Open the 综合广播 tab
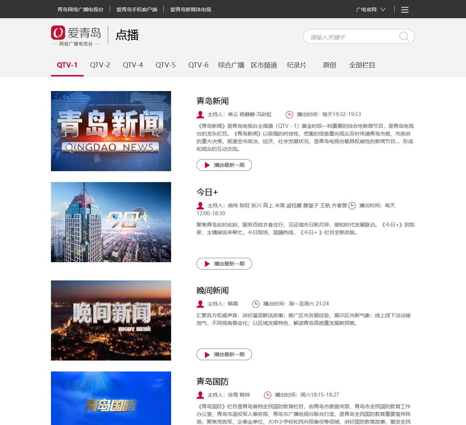 pyautogui.click(x=231, y=65)
